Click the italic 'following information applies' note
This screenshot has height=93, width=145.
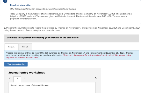(x=43, y=9)
